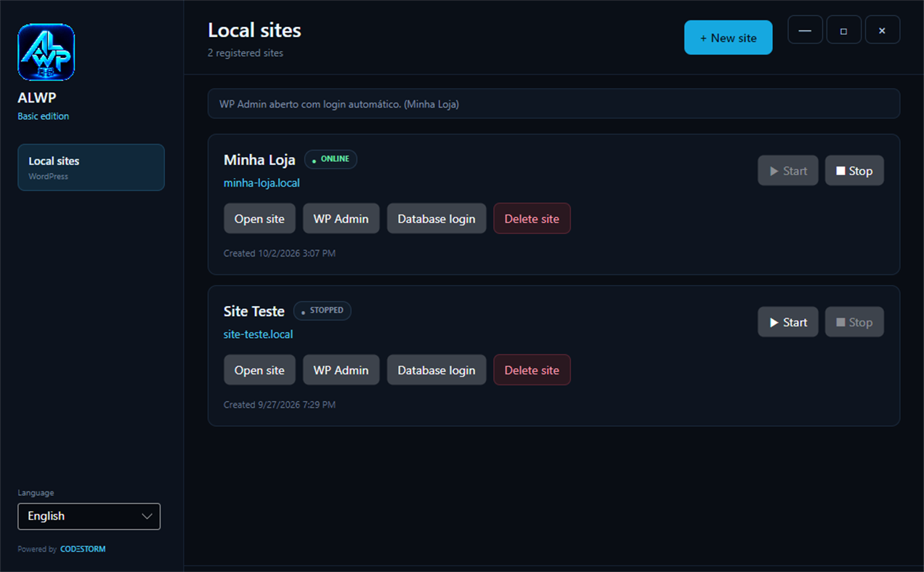Open Database login for Site Teste

[437, 370]
